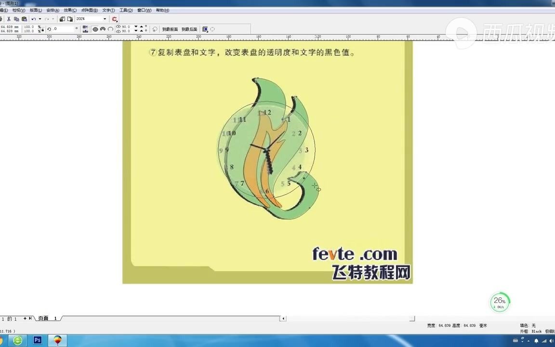555x347 pixels.
Task: Click the Paste icon
Action: click(25, 19)
